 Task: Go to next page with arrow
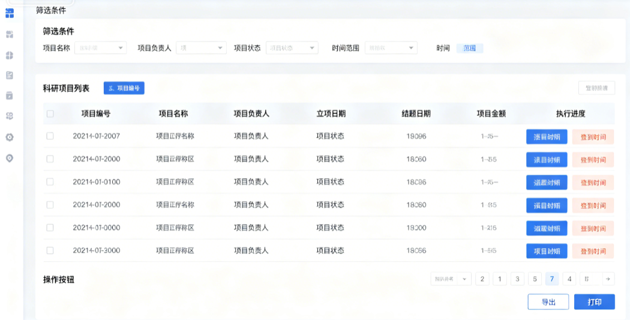608,279
